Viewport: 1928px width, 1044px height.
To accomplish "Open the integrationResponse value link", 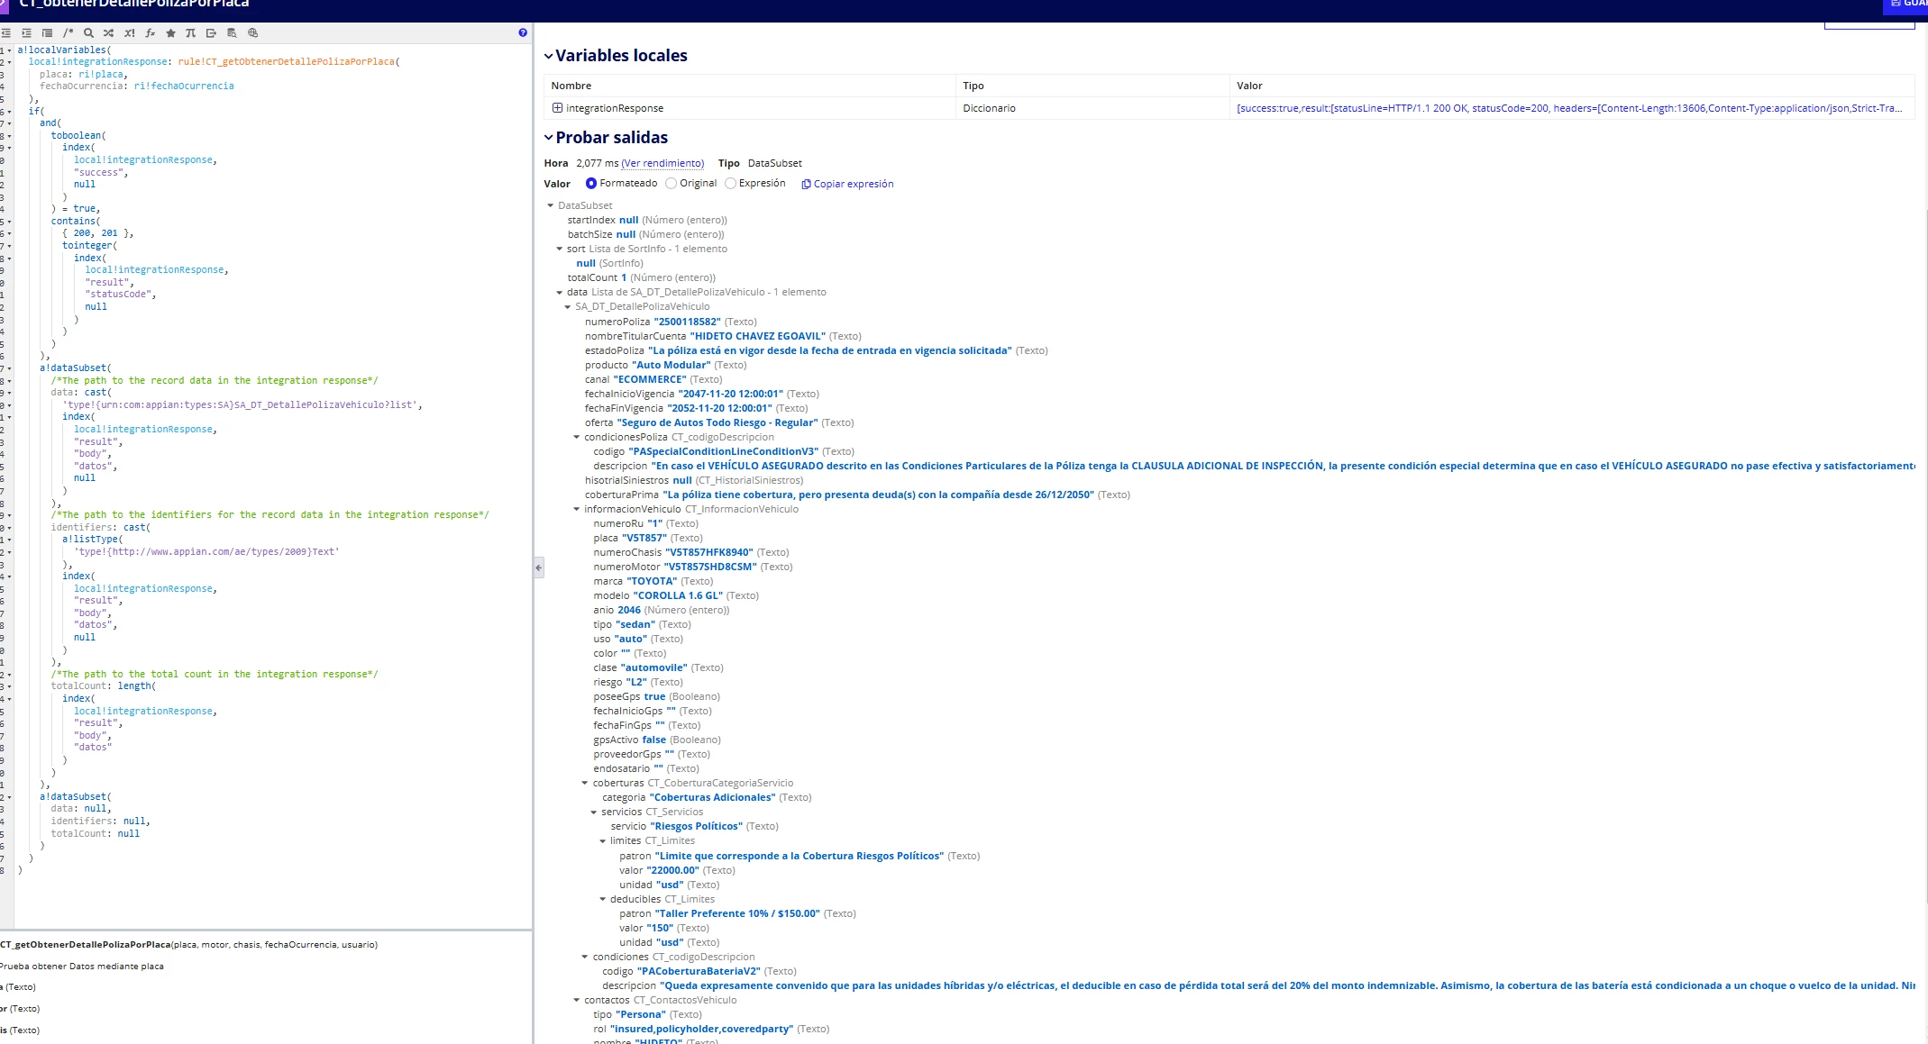I will [1569, 108].
